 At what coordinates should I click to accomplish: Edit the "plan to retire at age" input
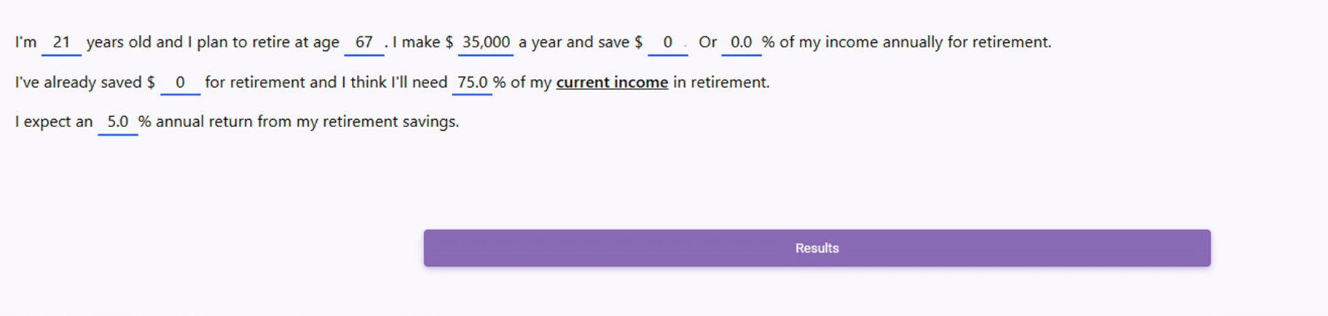364,43
